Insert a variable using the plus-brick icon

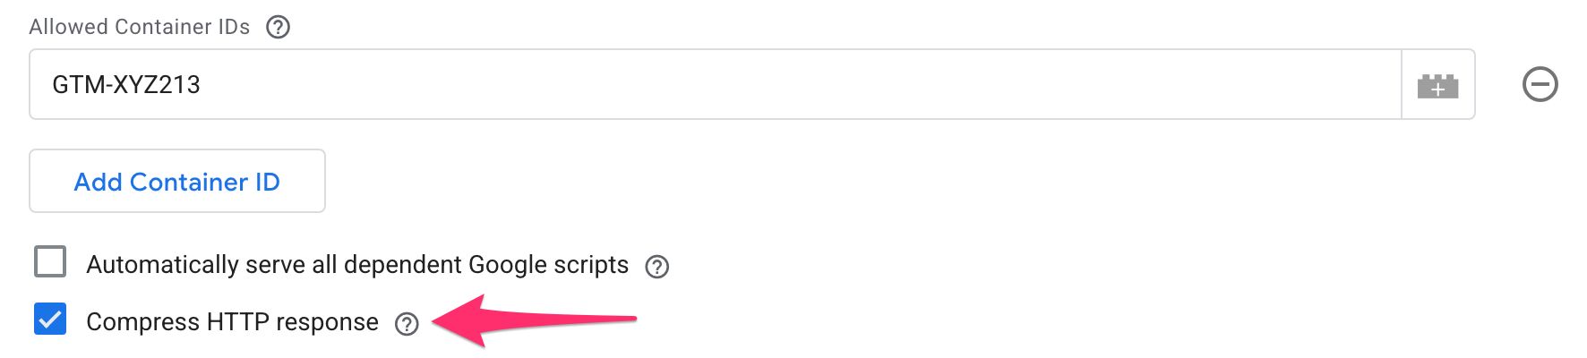coord(1437,85)
